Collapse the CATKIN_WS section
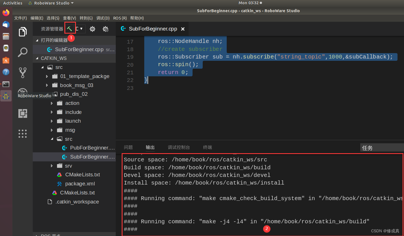 point(37,58)
